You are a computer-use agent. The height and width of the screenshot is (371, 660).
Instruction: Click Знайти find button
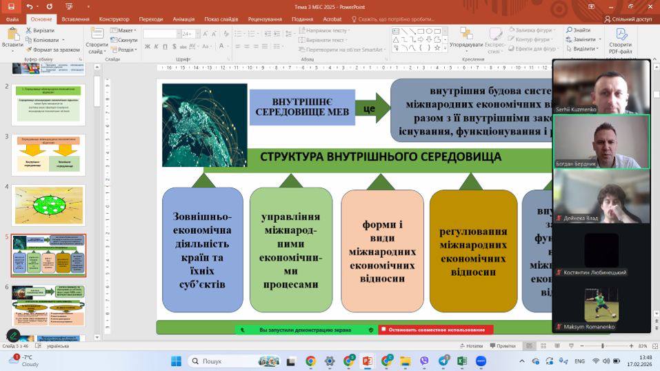coord(579,30)
